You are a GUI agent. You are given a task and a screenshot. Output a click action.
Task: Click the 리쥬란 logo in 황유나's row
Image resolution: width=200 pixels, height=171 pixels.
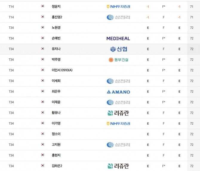118,113
